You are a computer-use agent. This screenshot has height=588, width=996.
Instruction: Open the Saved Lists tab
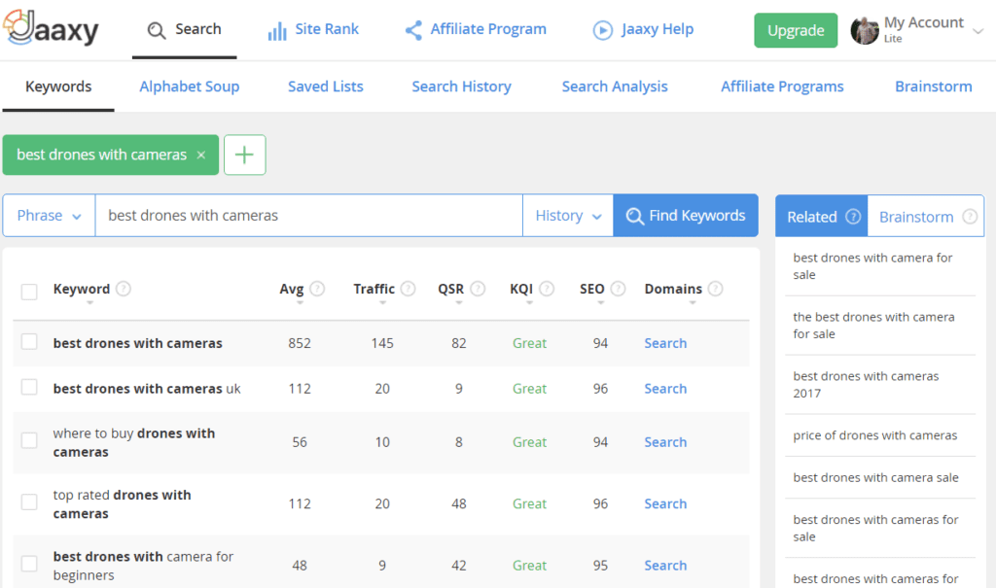tap(326, 87)
